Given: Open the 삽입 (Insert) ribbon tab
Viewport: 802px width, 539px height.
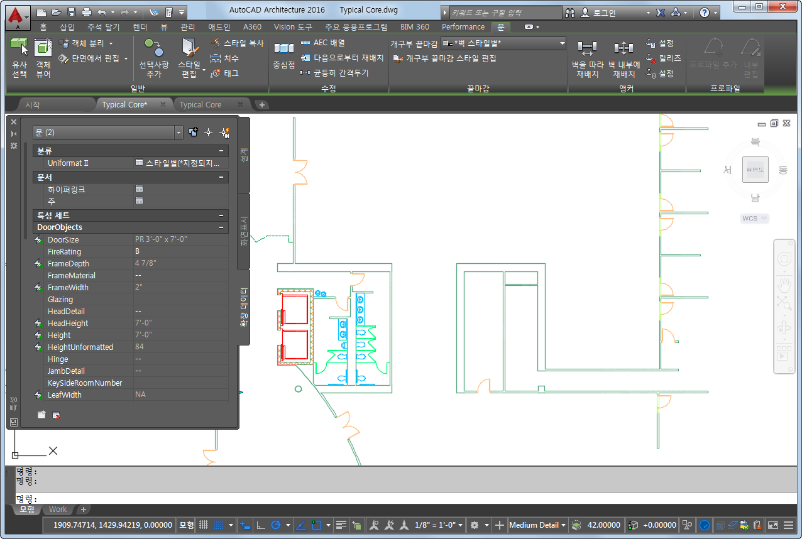Looking at the screenshot, I should (x=67, y=27).
